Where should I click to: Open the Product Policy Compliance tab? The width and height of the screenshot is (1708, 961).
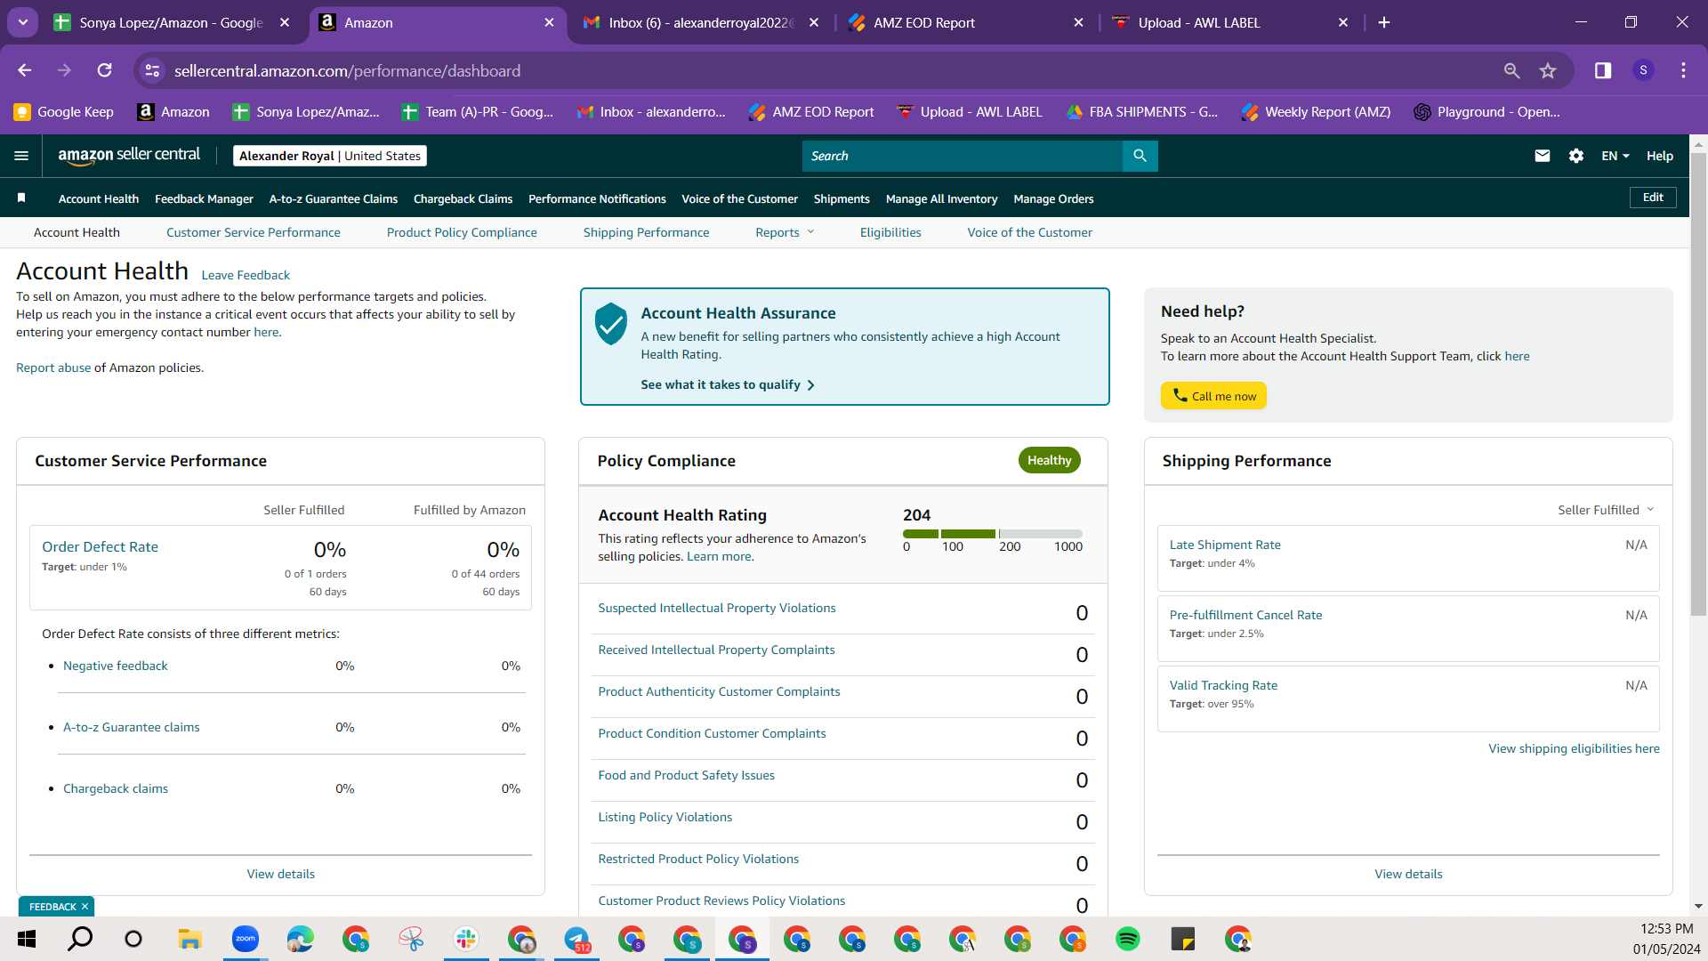tap(462, 232)
